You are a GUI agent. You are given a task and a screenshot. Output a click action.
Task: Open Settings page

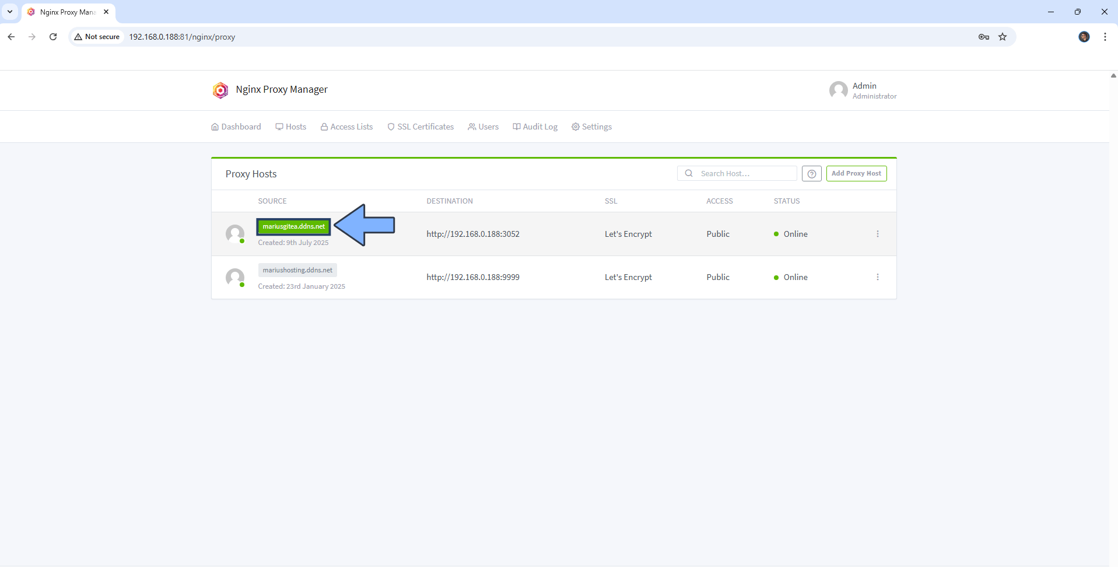click(x=592, y=127)
